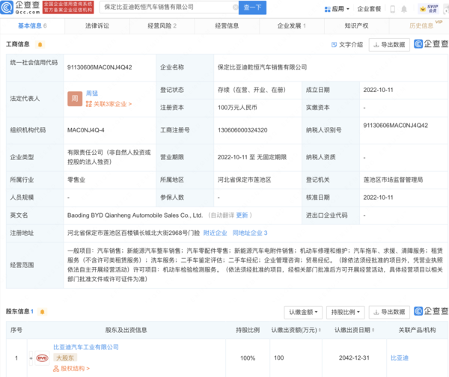This screenshot has height=377, width=449.
Task: Select the registration number 130606000324320
Action: coord(242,130)
